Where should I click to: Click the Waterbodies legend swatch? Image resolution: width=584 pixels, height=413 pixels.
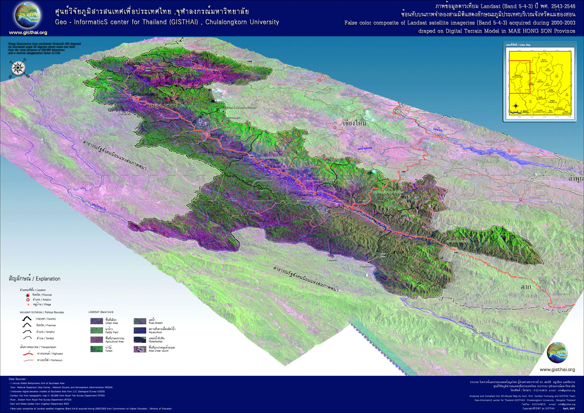tap(140, 340)
